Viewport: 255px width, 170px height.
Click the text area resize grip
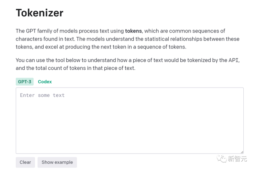tap(242, 151)
